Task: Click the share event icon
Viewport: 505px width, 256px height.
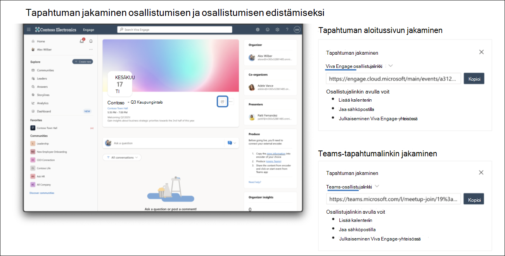Action: click(x=222, y=102)
